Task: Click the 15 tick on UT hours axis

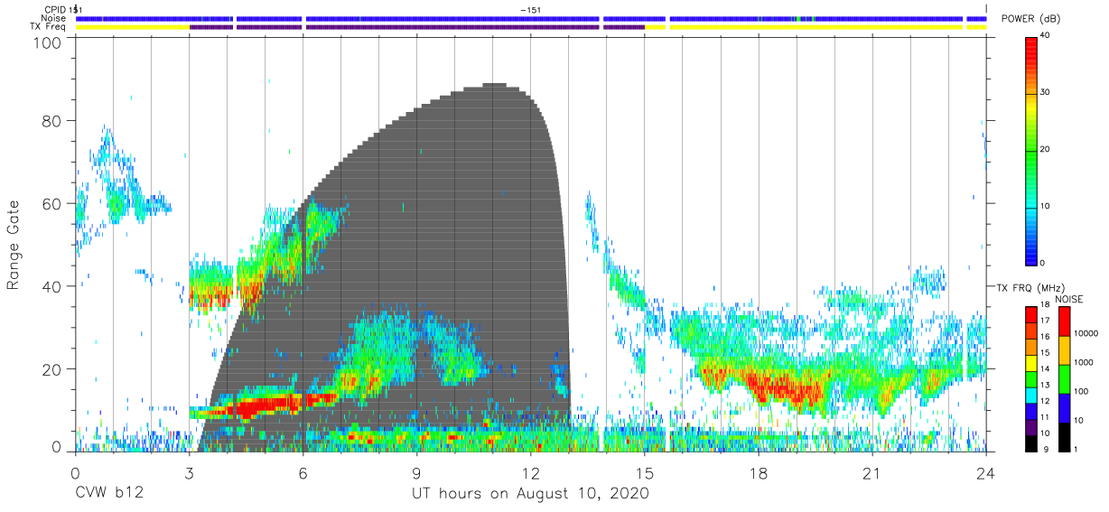Action: click(645, 472)
